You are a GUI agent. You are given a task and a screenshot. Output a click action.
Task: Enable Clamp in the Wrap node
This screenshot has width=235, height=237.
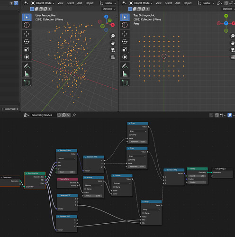click(143, 213)
